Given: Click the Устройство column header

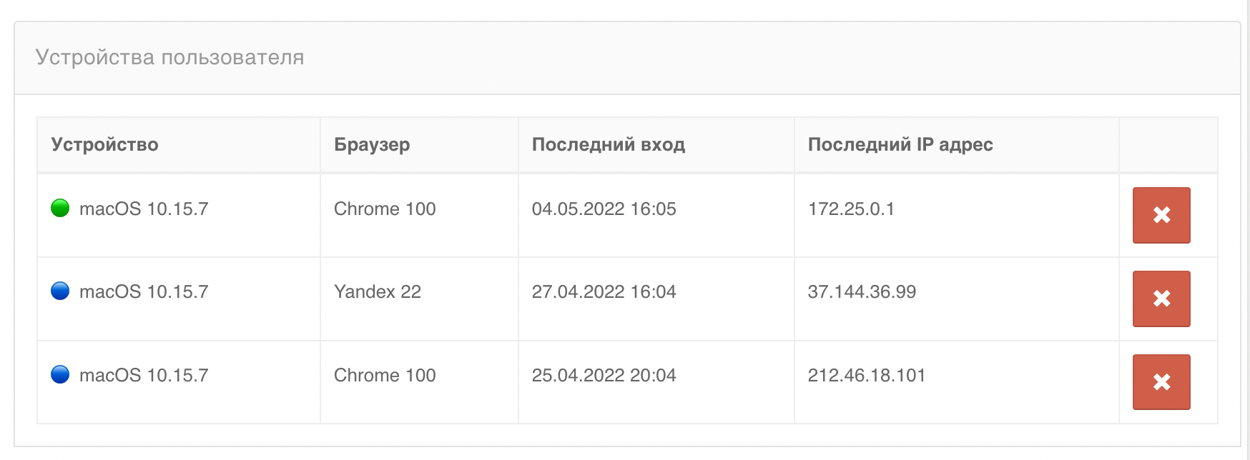Looking at the screenshot, I should point(104,144).
